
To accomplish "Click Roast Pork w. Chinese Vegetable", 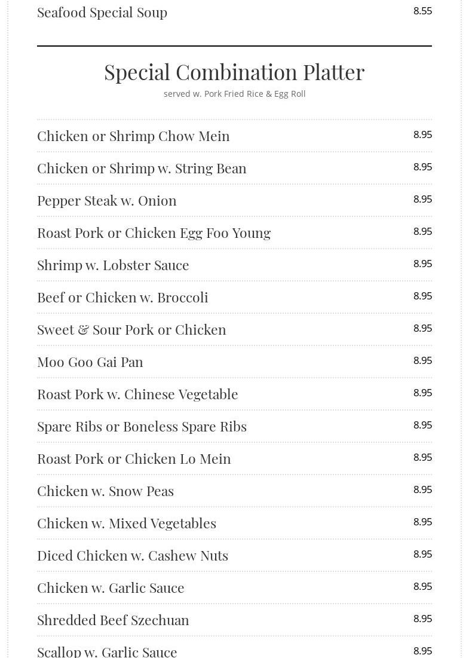I will click(137, 394).
